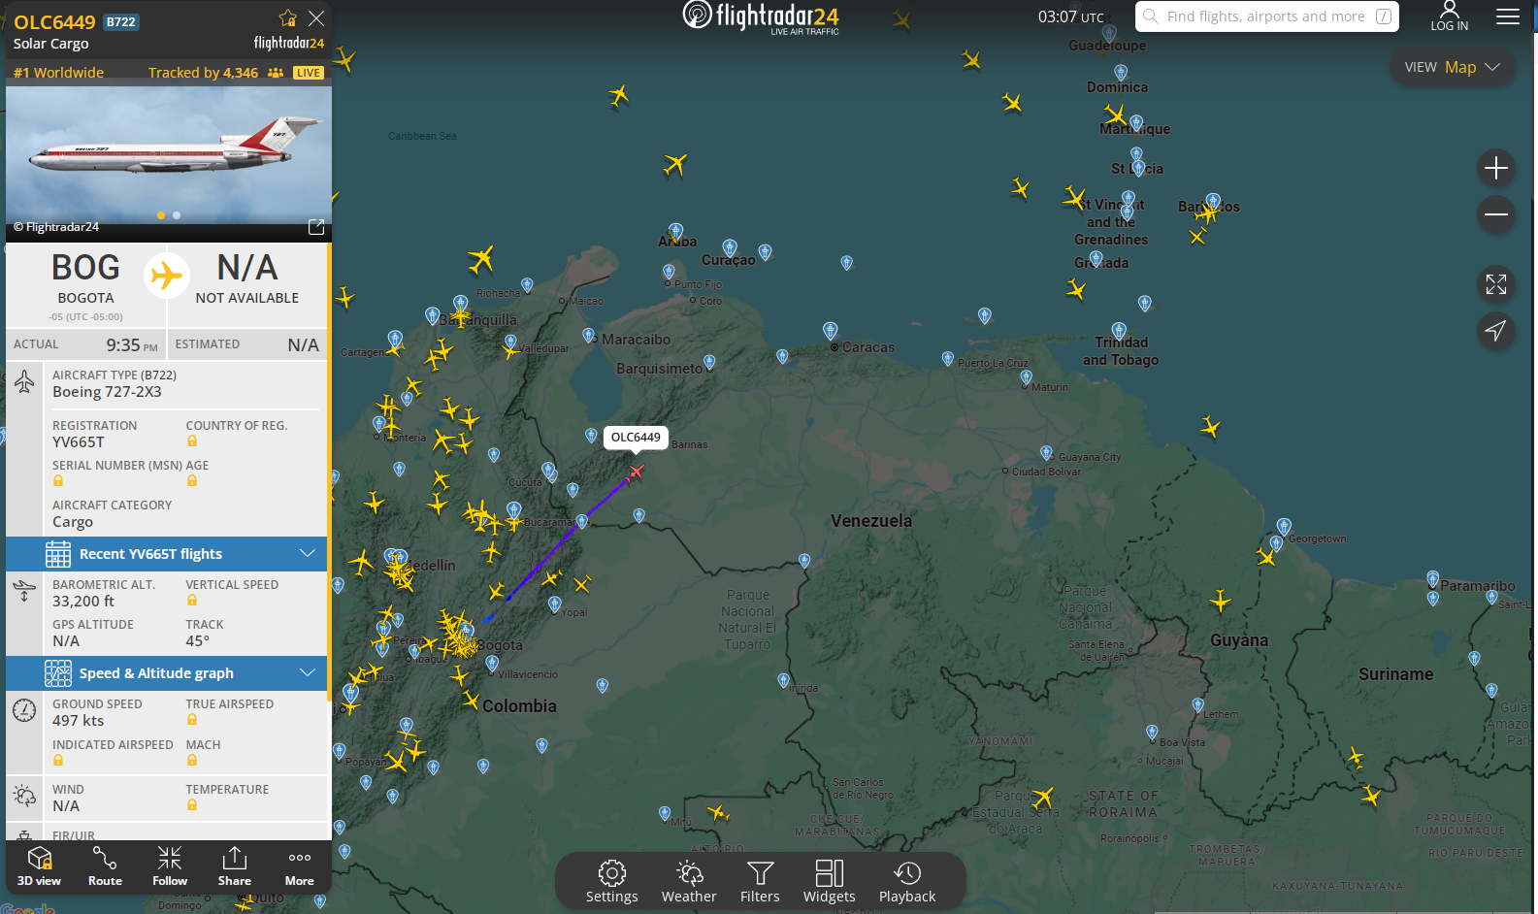
Task: Click the Boa Vista airport pin
Action: pos(1152,733)
